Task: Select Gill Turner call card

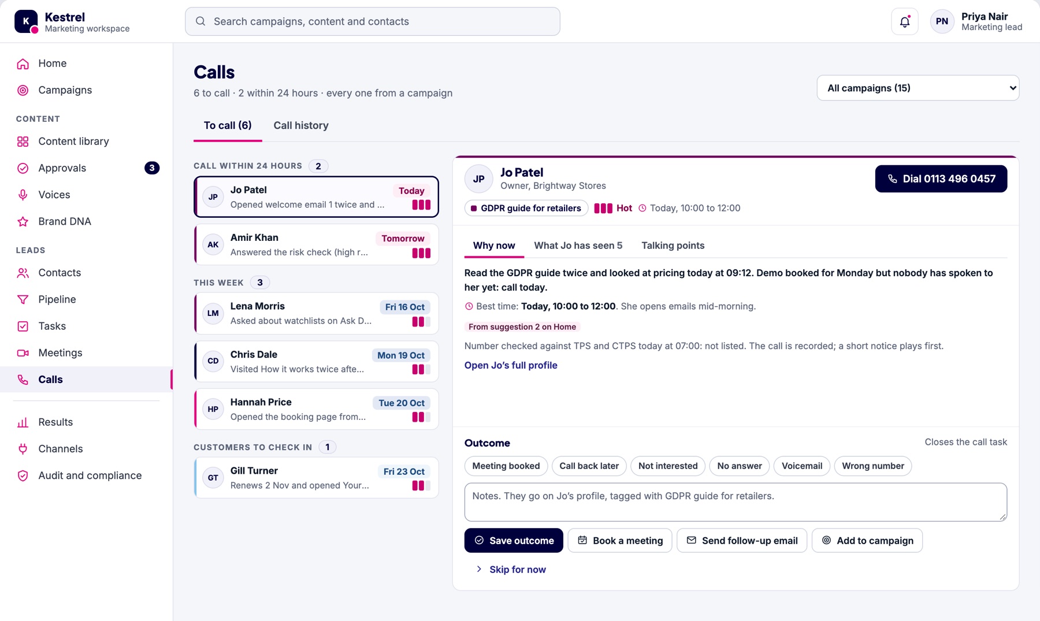Action: click(316, 478)
